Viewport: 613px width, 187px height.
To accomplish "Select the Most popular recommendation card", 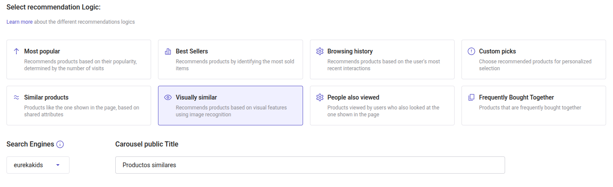I will pos(79,59).
